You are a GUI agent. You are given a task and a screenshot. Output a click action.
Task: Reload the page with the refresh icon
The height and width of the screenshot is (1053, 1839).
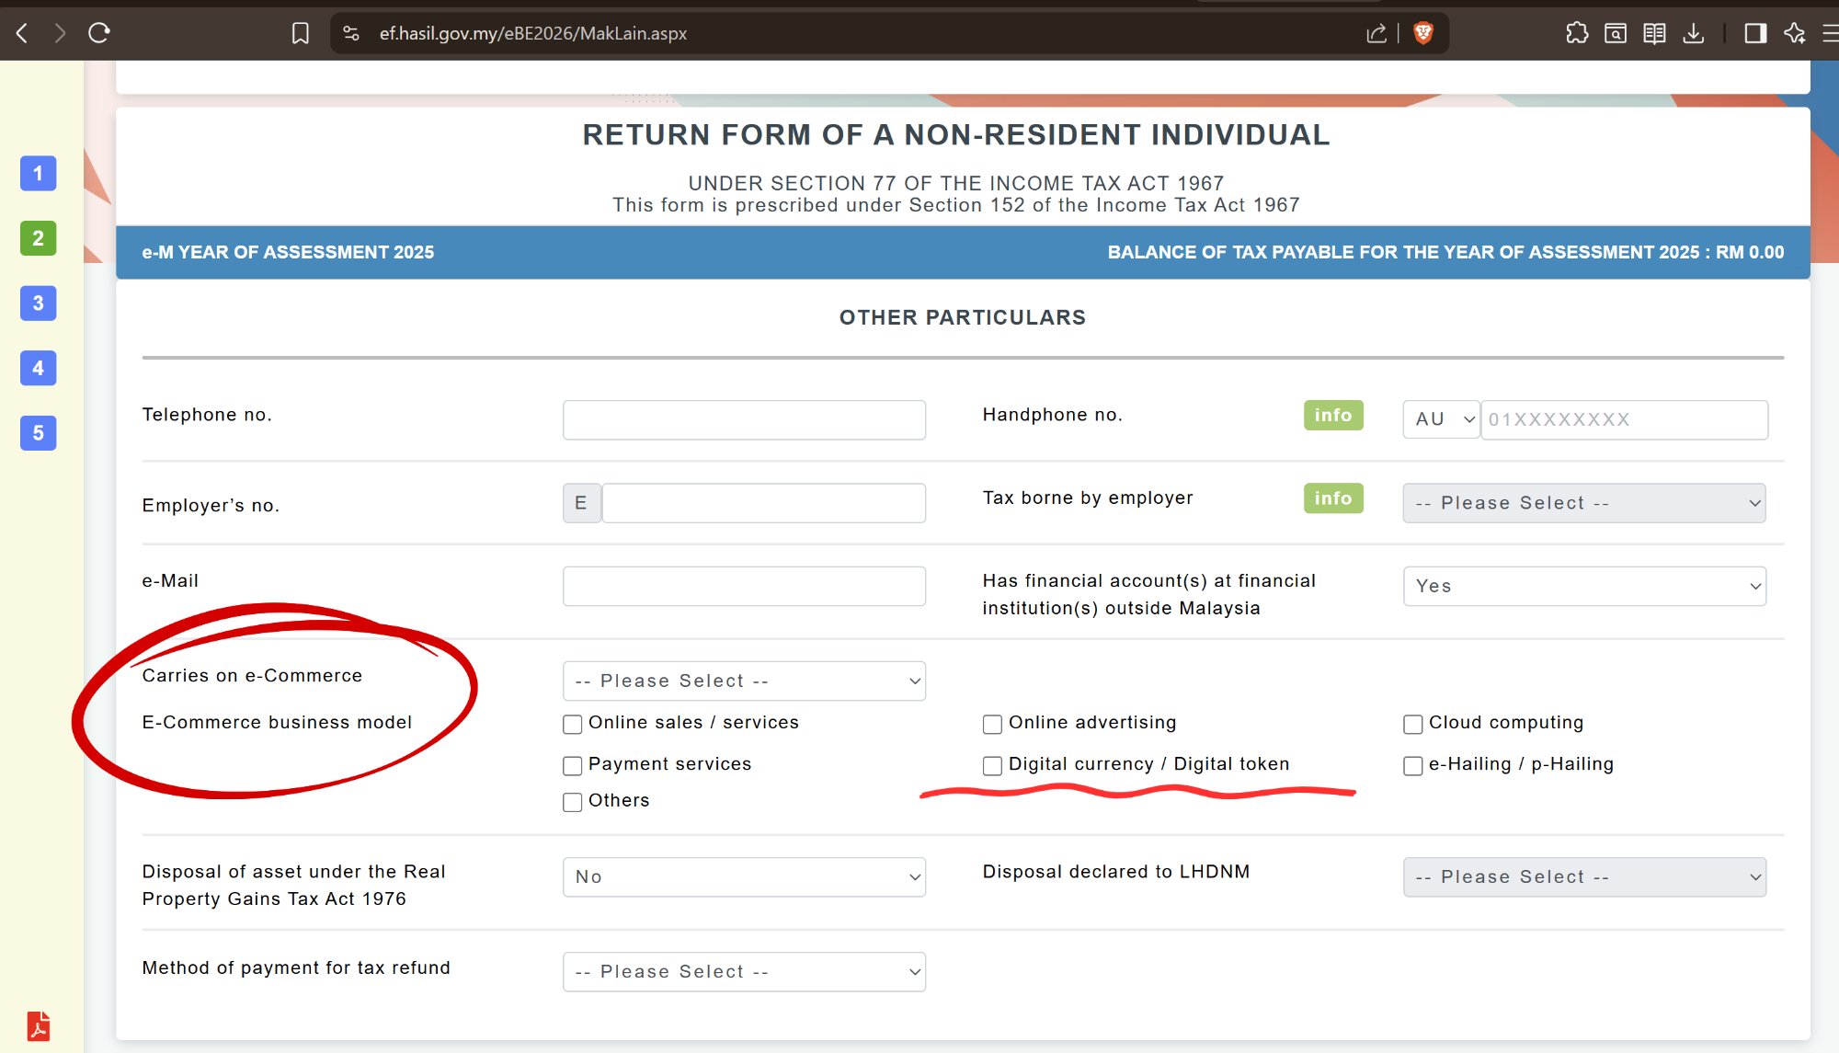pos(99,34)
